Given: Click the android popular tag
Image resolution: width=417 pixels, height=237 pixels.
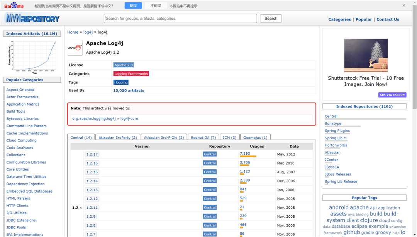Looking at the screenshot, I should [x=339, y=208].
